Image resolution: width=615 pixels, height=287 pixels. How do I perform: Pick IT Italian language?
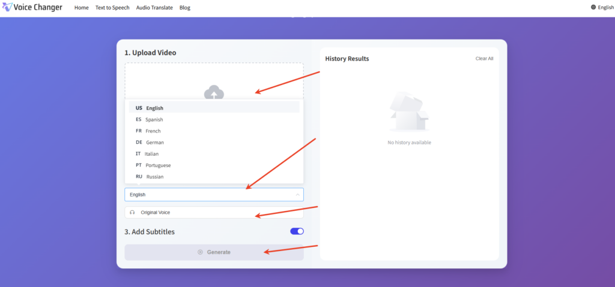point(214,153)
